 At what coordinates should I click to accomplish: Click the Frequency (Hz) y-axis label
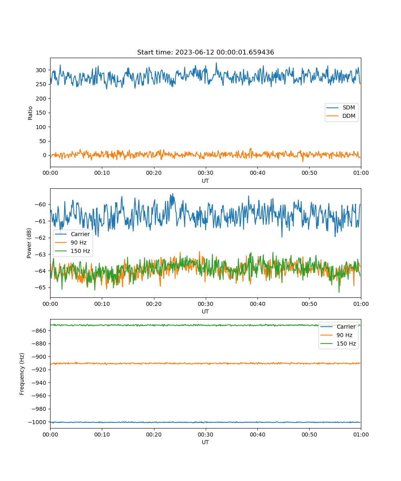[22, 374]
